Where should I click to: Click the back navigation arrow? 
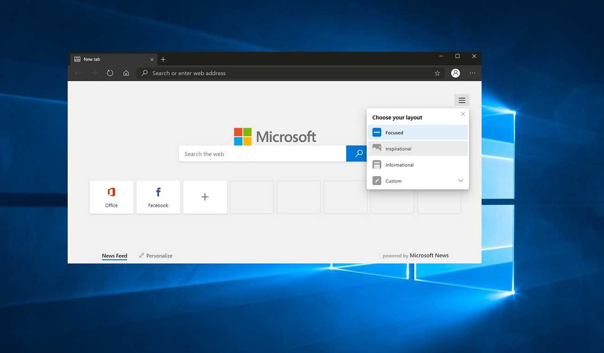point(77,73)
